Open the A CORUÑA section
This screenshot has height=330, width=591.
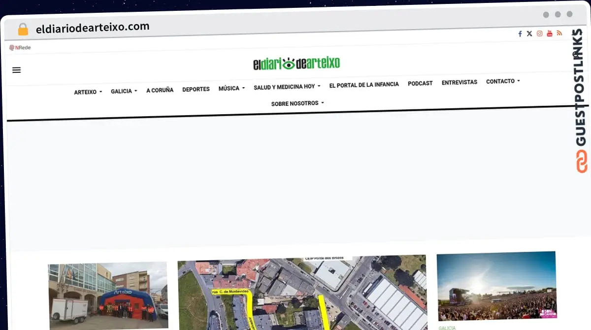(x=160, y=90)
